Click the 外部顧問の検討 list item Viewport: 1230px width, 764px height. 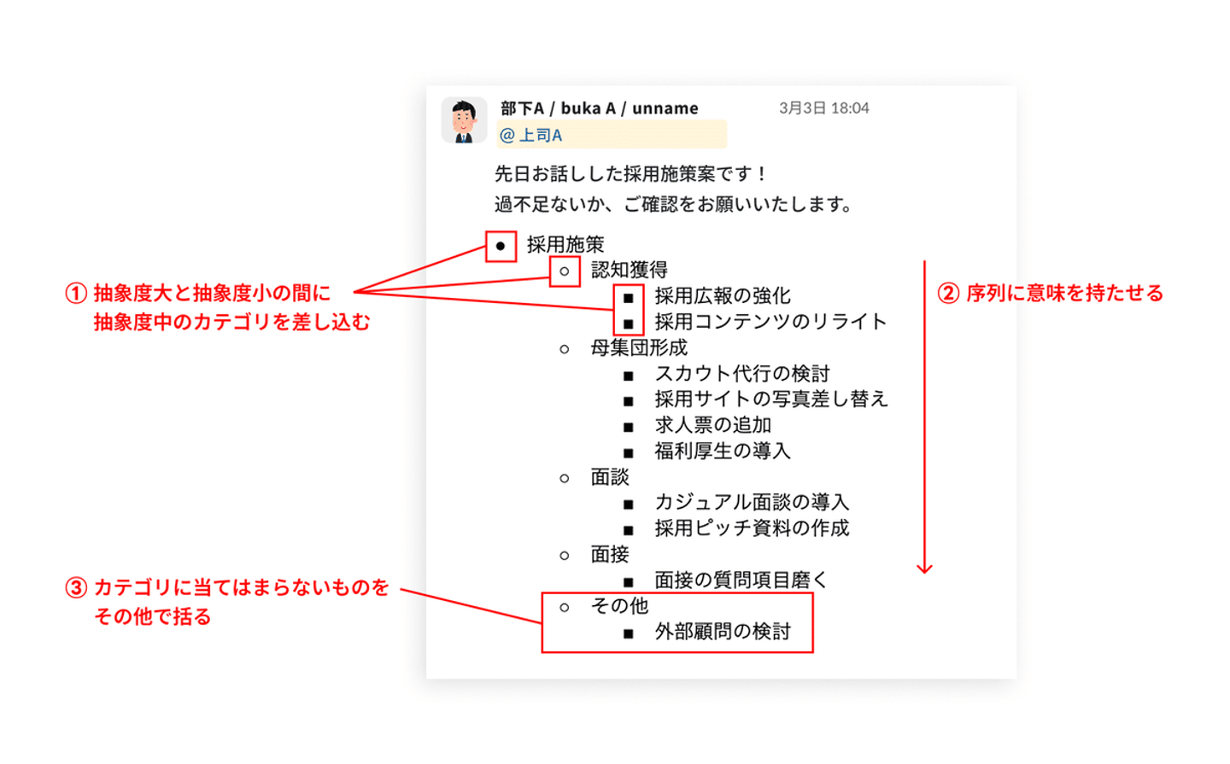pyautogui.click(x=723, y=632)
